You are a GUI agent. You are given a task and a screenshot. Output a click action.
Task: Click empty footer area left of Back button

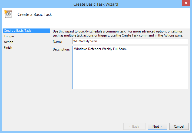tap(68, 126)
